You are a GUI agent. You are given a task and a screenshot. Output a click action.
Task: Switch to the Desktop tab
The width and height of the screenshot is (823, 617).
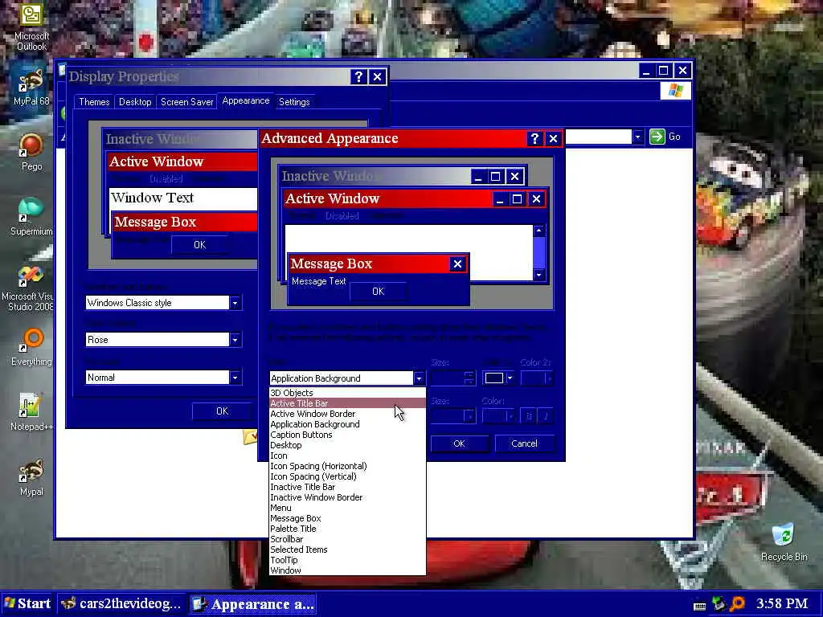click(x=135, y=102)
